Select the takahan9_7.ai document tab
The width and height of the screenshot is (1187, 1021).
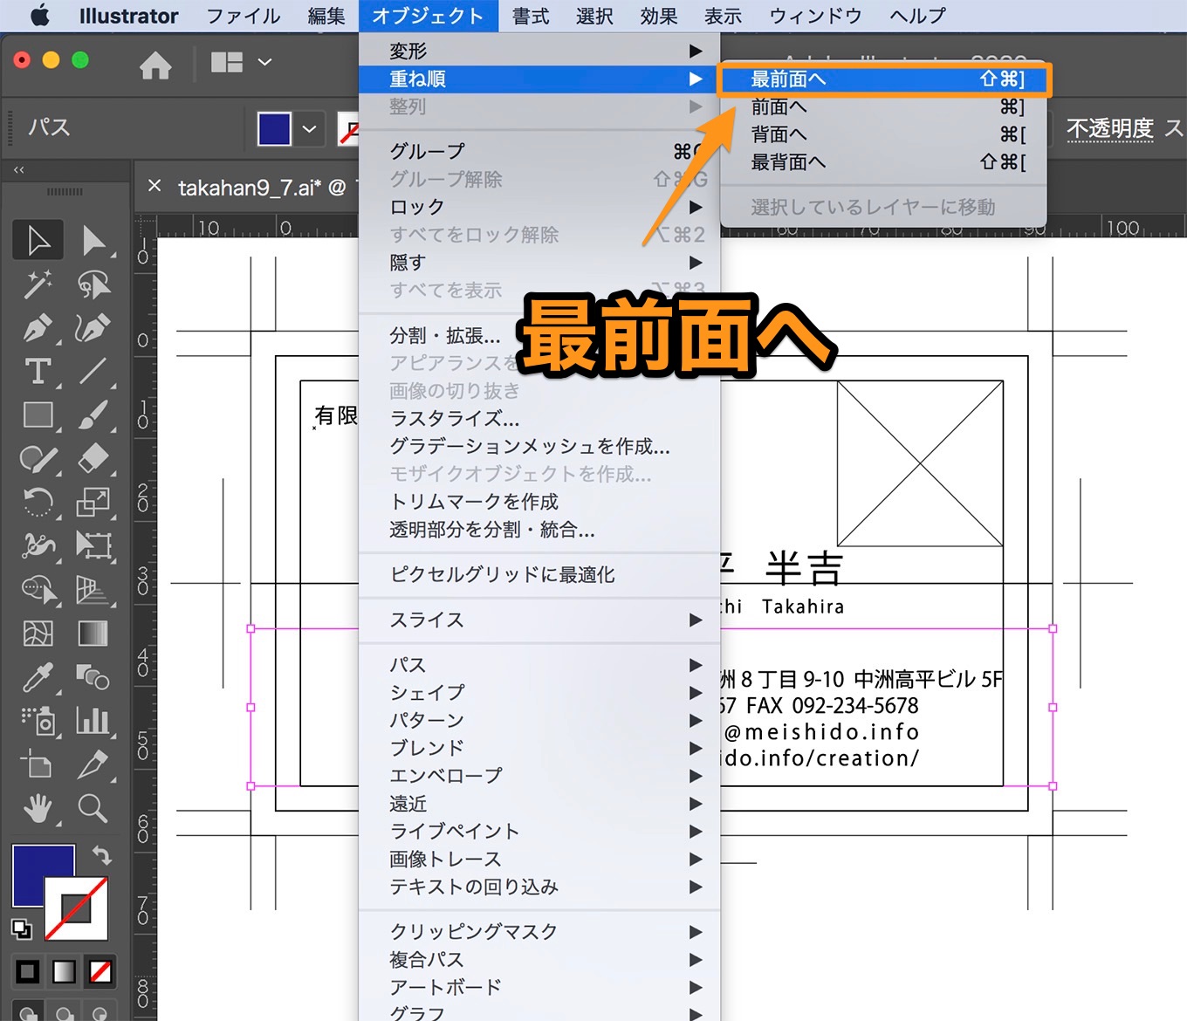pyautogui.click(x=262, y=187)
